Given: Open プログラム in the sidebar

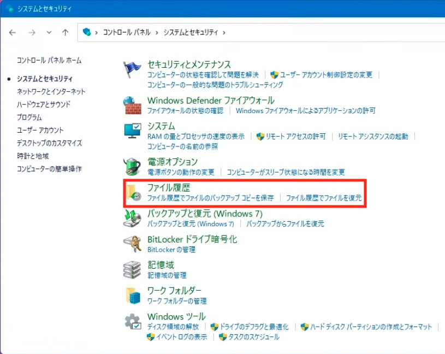Looking at the screenshot, I should pos(29,117).
